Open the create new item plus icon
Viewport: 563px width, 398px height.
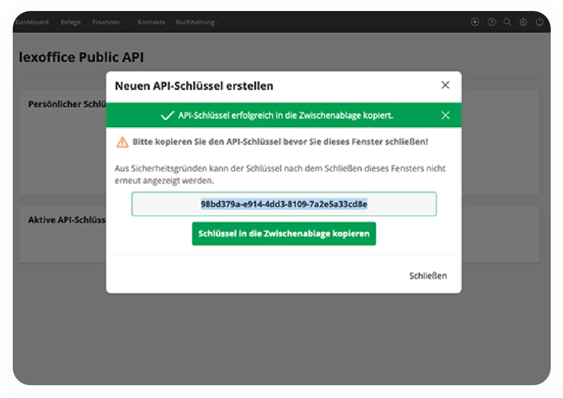coord(475,22)
